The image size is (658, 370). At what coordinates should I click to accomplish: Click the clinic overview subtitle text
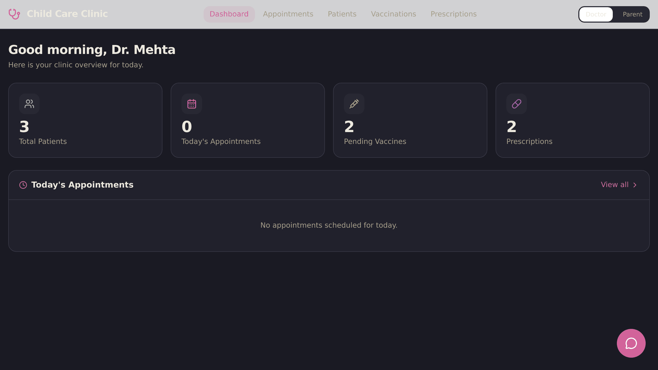[76, 65]
